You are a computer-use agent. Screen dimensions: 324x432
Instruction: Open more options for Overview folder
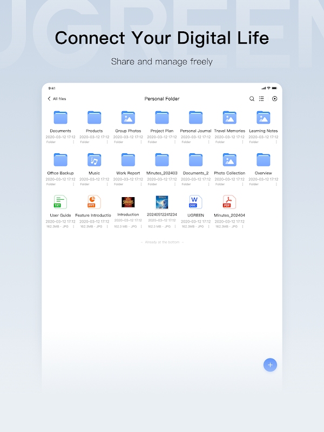[276, 184]
